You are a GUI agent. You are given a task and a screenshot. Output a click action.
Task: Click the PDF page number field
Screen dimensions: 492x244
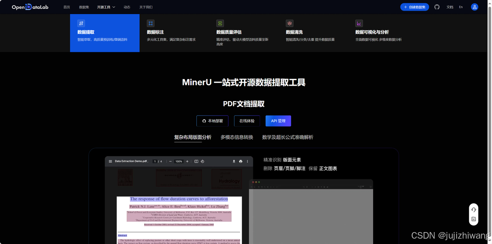pos(155,161)
